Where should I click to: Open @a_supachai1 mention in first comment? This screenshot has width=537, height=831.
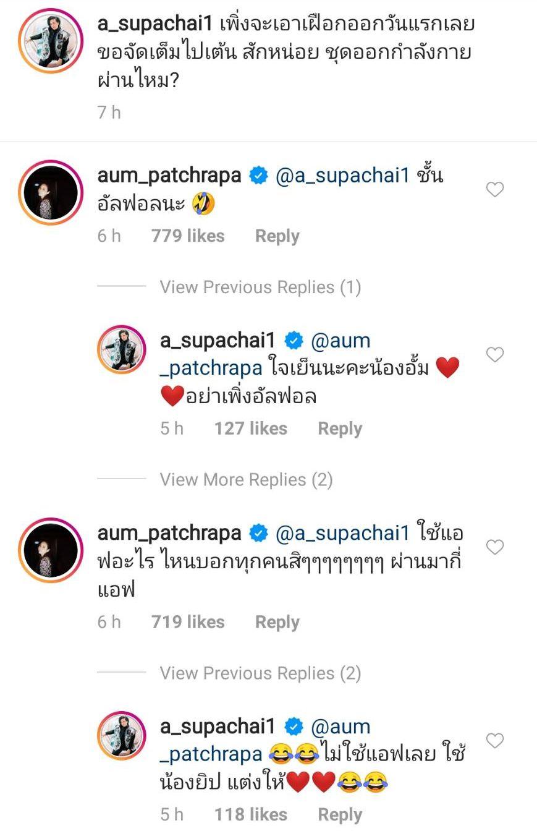(x=342, y=176)
